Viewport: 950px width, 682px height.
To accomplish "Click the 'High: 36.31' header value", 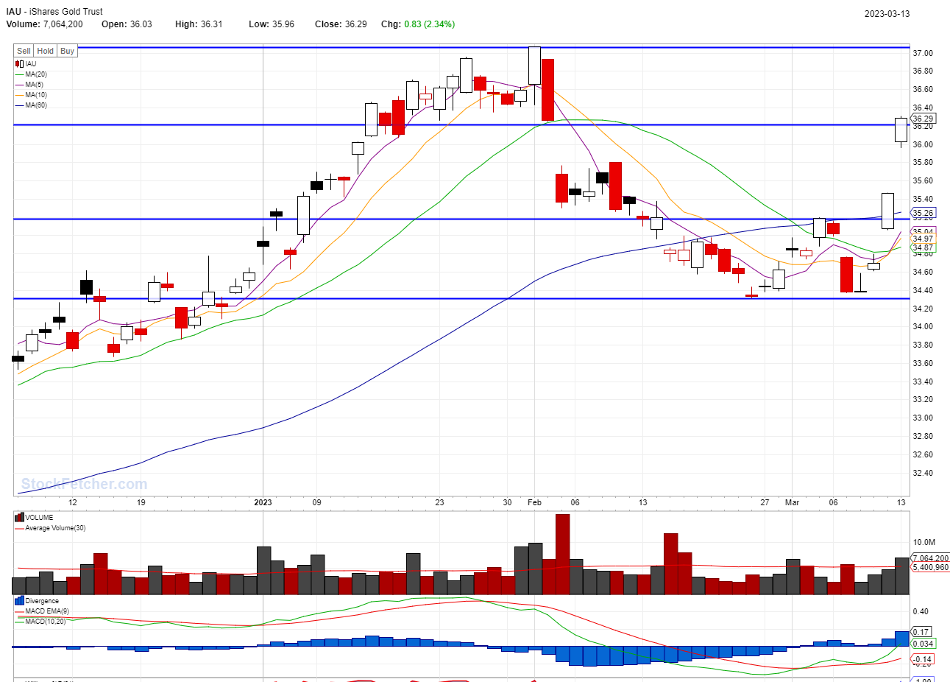I will click(x=199, y=24).
